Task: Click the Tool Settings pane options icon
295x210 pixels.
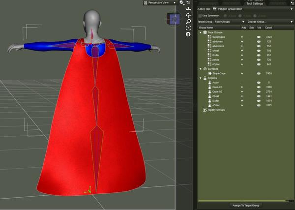Action: pos(293,2)
